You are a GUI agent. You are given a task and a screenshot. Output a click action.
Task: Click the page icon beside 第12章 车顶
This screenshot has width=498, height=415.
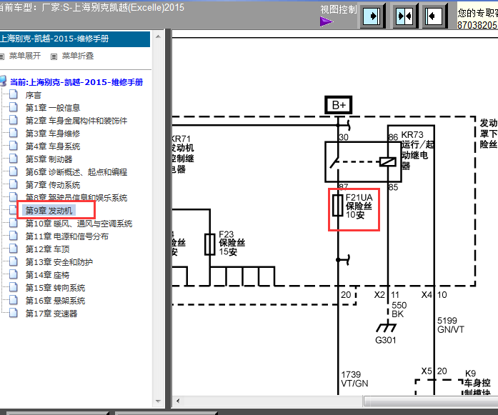click(14, 249)
